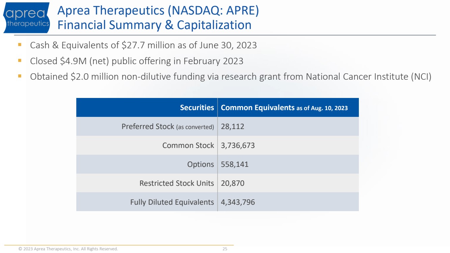Click the 'Closed $4.9M (net) public offering' bullet
This screenshot has width=450, height=253.
tap(137, 61)
